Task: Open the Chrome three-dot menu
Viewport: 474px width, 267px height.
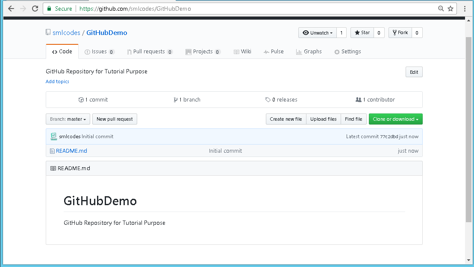Action: coord(465,9)
